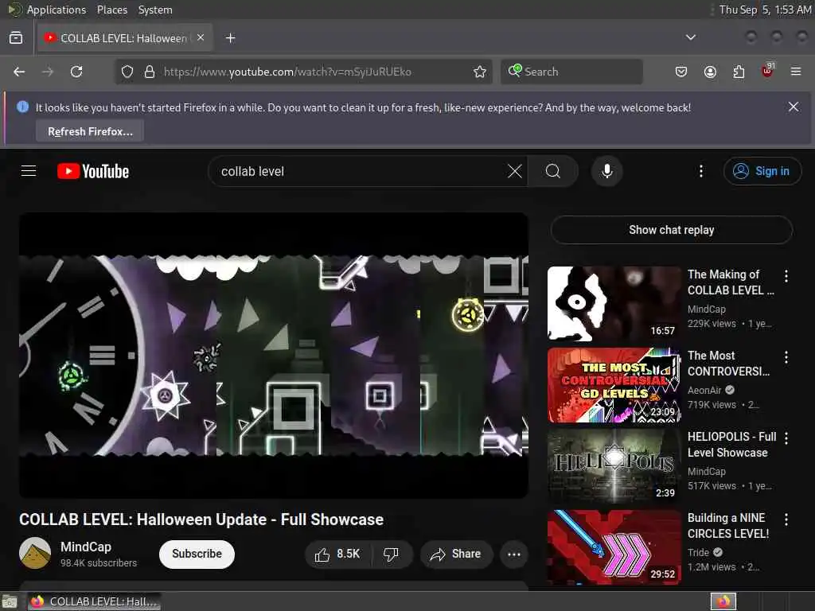The width and height of the screenshot is (815, 611).
Task: Close the COLLAB LEVEL tab
Action: pyautogui.click(x=201, y=38)
